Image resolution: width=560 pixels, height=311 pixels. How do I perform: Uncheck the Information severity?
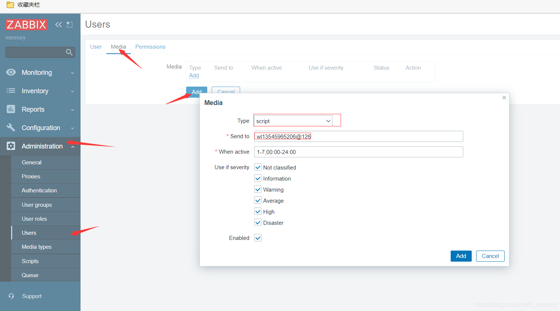258,178
